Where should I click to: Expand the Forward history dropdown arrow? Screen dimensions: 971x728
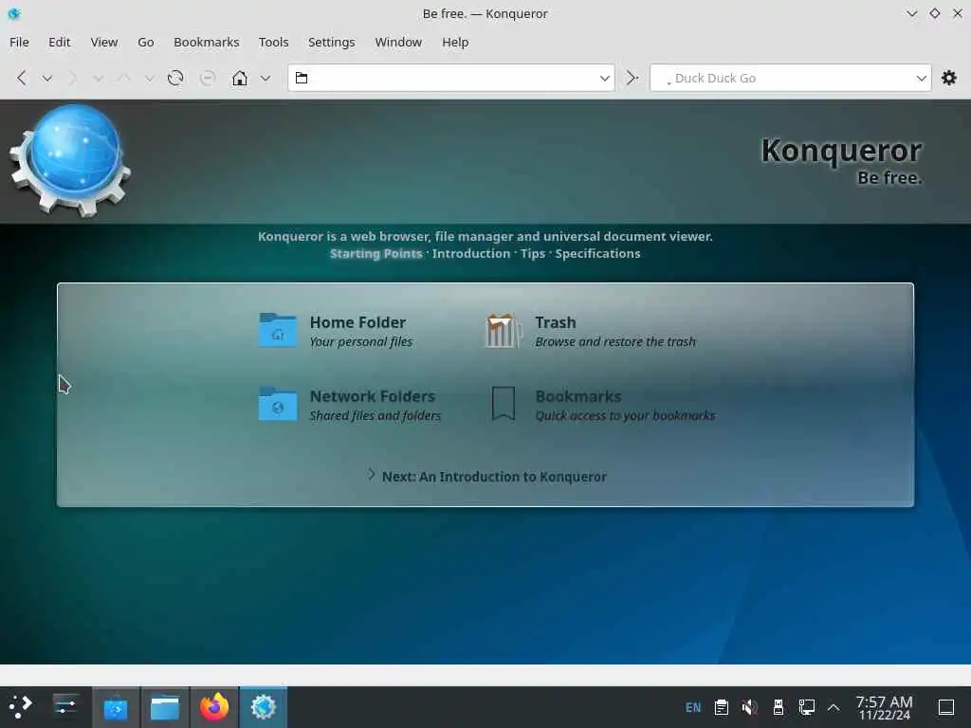[x=98, y=79]
